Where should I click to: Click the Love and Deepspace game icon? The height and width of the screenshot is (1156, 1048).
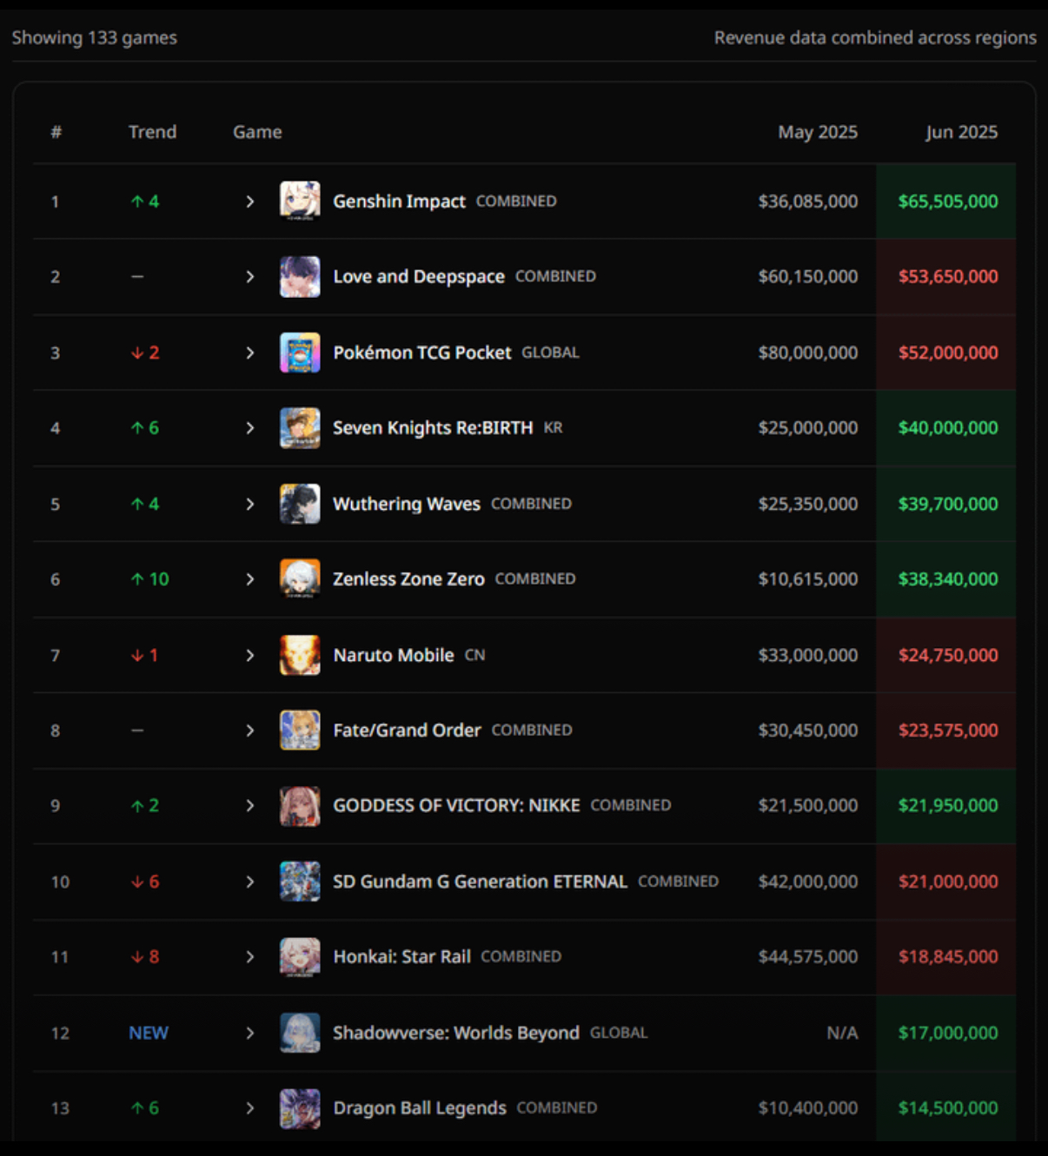(300, 276)
